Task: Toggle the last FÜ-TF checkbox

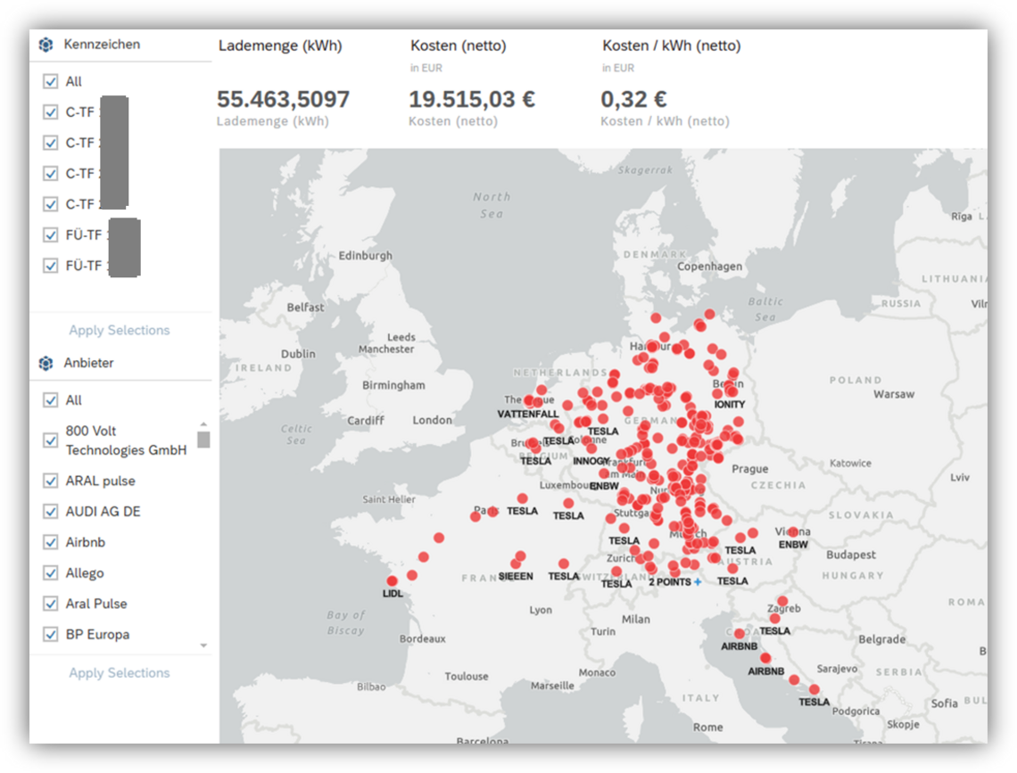Action: 50,265
